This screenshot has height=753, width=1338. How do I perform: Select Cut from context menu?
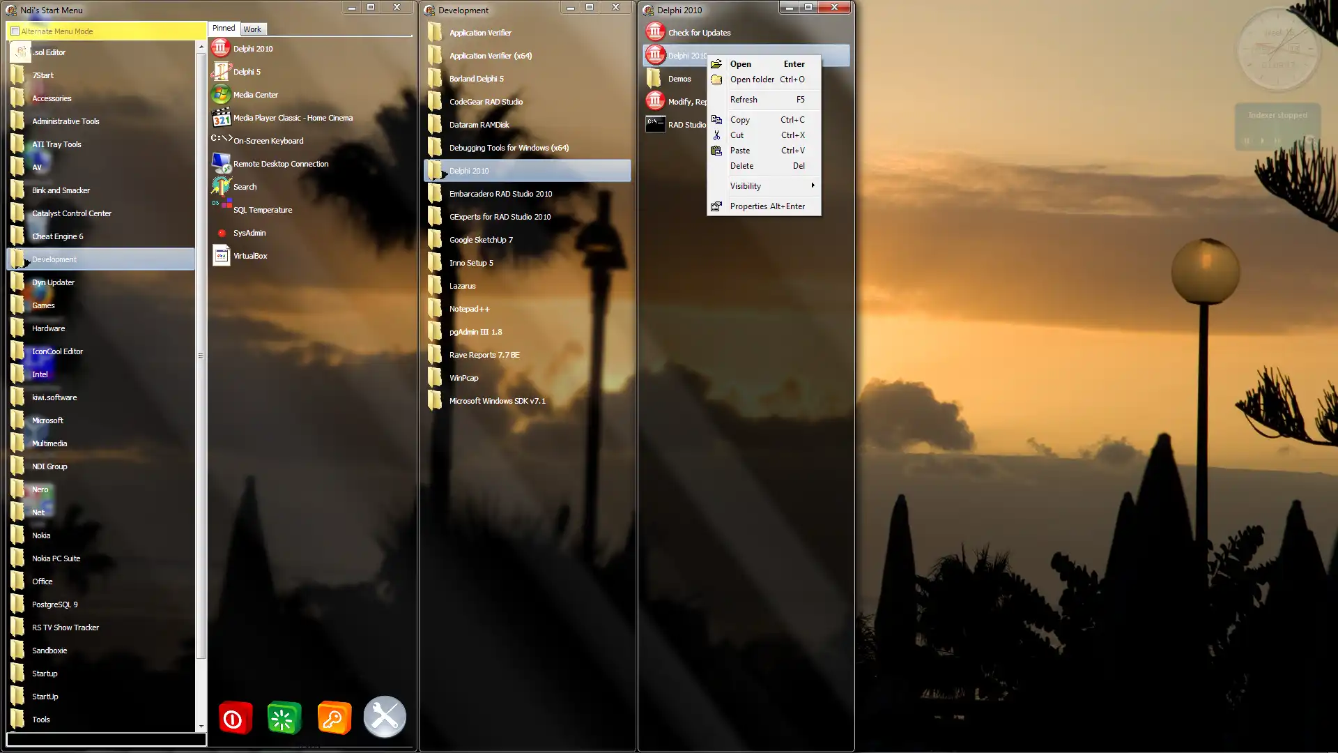(x=764, y=135)
